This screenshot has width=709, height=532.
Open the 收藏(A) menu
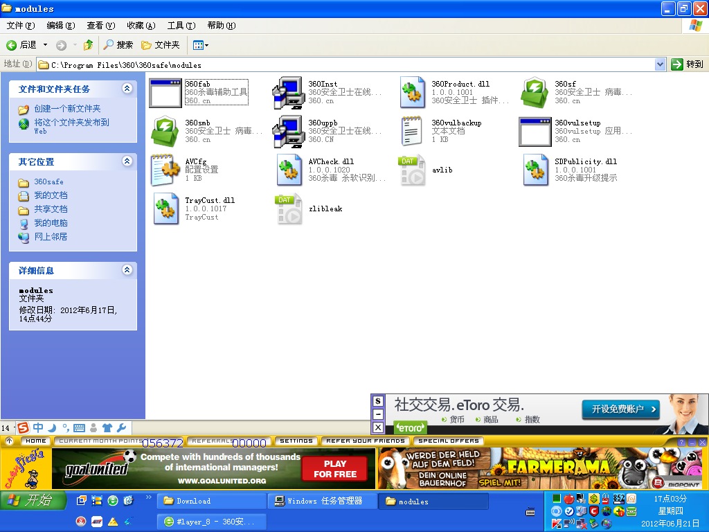(x=141, y=26)
